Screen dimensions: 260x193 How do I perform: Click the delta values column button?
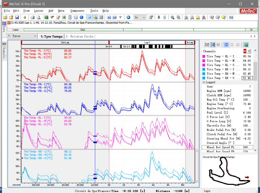tap(249, 51)
